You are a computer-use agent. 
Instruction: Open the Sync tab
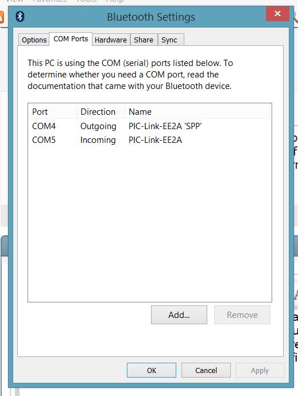(169, 40)
